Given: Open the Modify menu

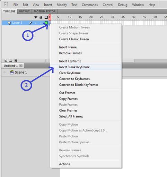Looking at the screenshot, I should (x=62, y=5).
